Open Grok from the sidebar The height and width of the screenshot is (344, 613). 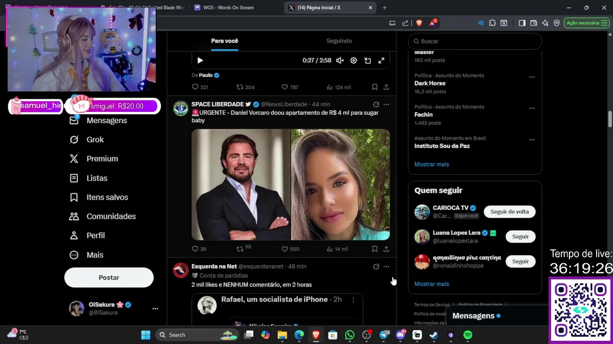pyautogui.click(x=87, y=140)
